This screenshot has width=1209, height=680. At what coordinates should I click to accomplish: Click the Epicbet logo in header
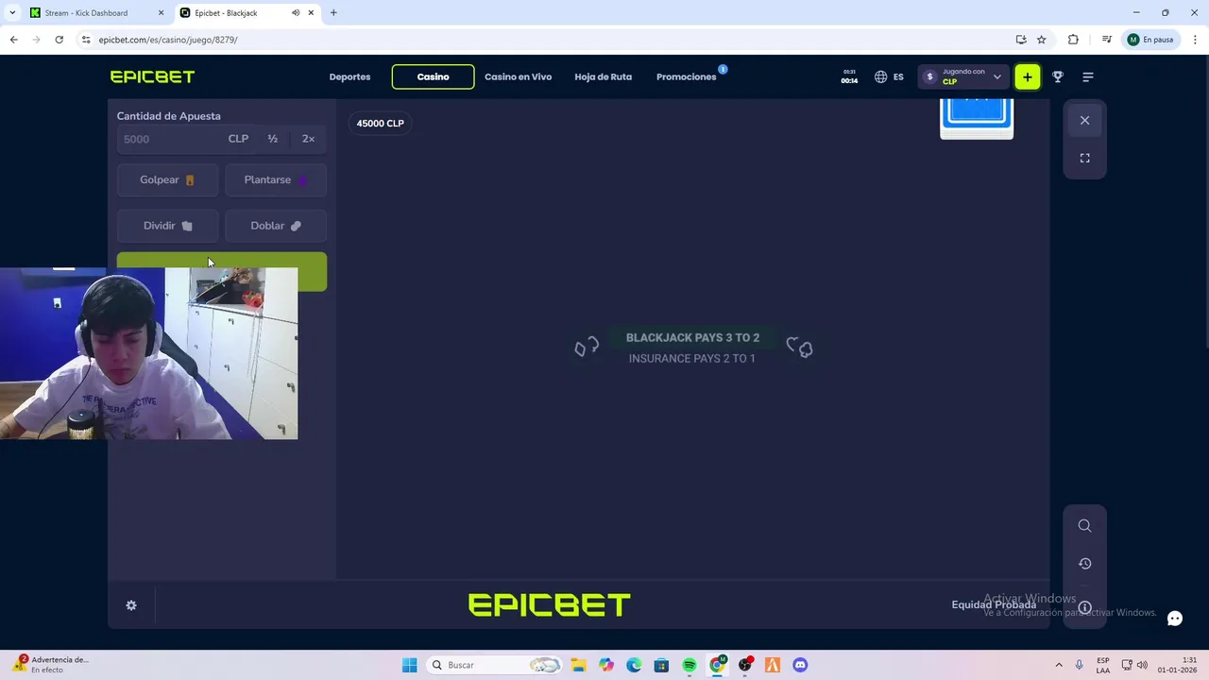click(x=152, y=76)
